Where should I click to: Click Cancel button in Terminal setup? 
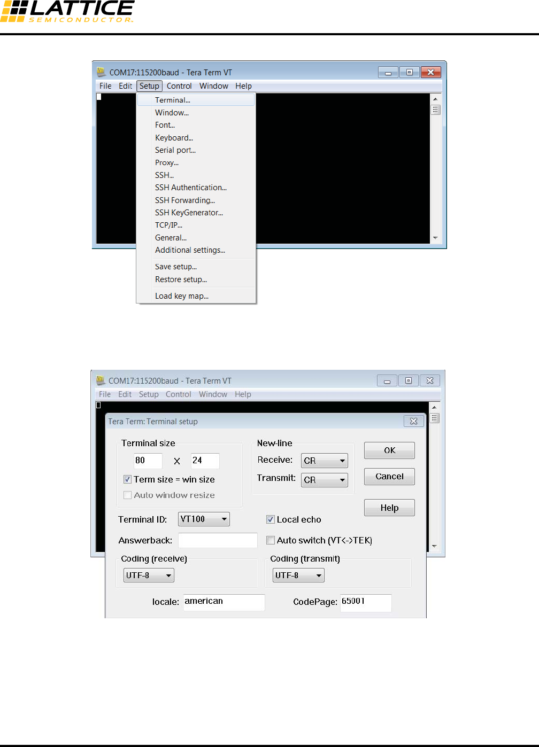pyautogui.click(x=389, y=477)
